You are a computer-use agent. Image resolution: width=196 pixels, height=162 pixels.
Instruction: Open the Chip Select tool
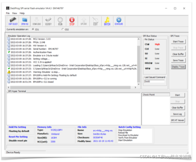pos(13,21)
